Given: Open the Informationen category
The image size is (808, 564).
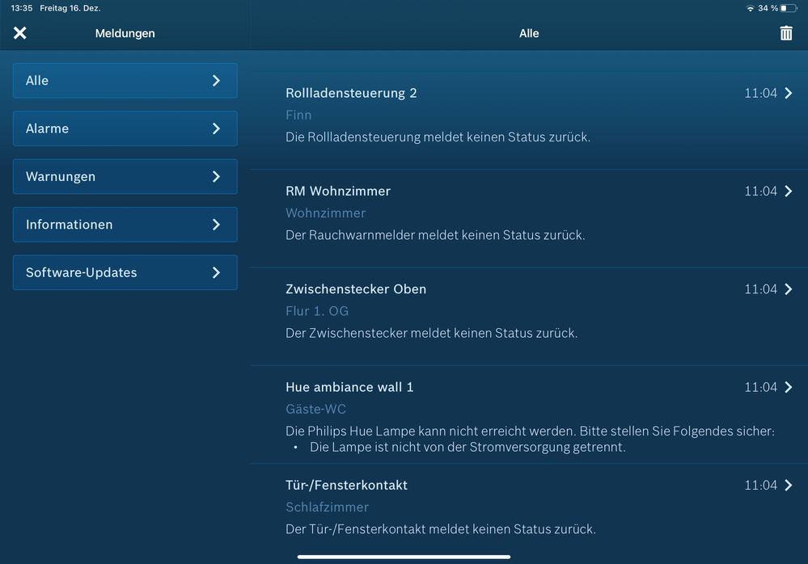Looking at the screenshot, I should [125, 225].
